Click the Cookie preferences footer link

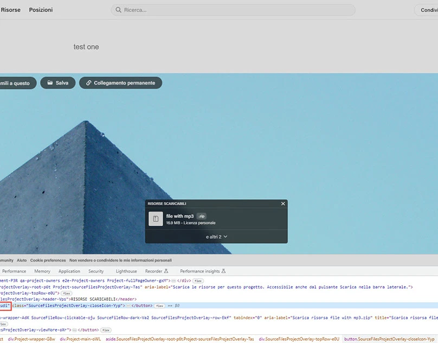point(48,261)
